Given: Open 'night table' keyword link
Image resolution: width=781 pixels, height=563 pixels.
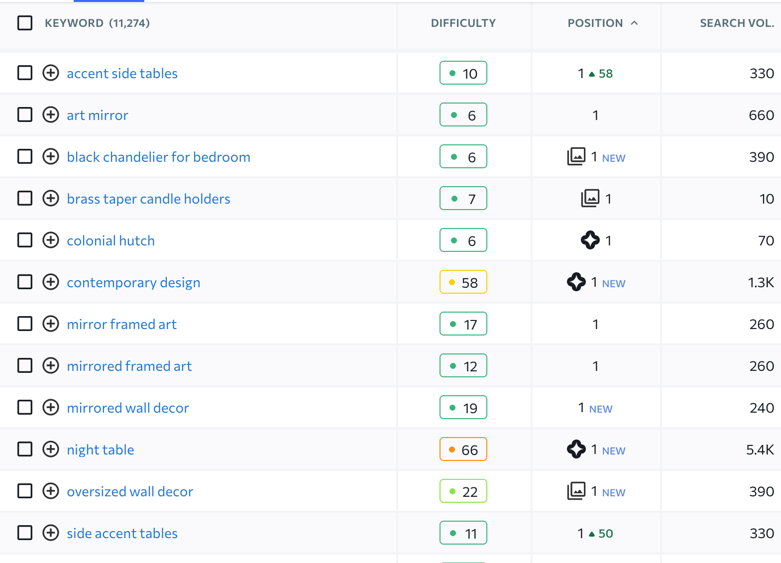Looking at the screenshot, I should click(x=101, y=450).
